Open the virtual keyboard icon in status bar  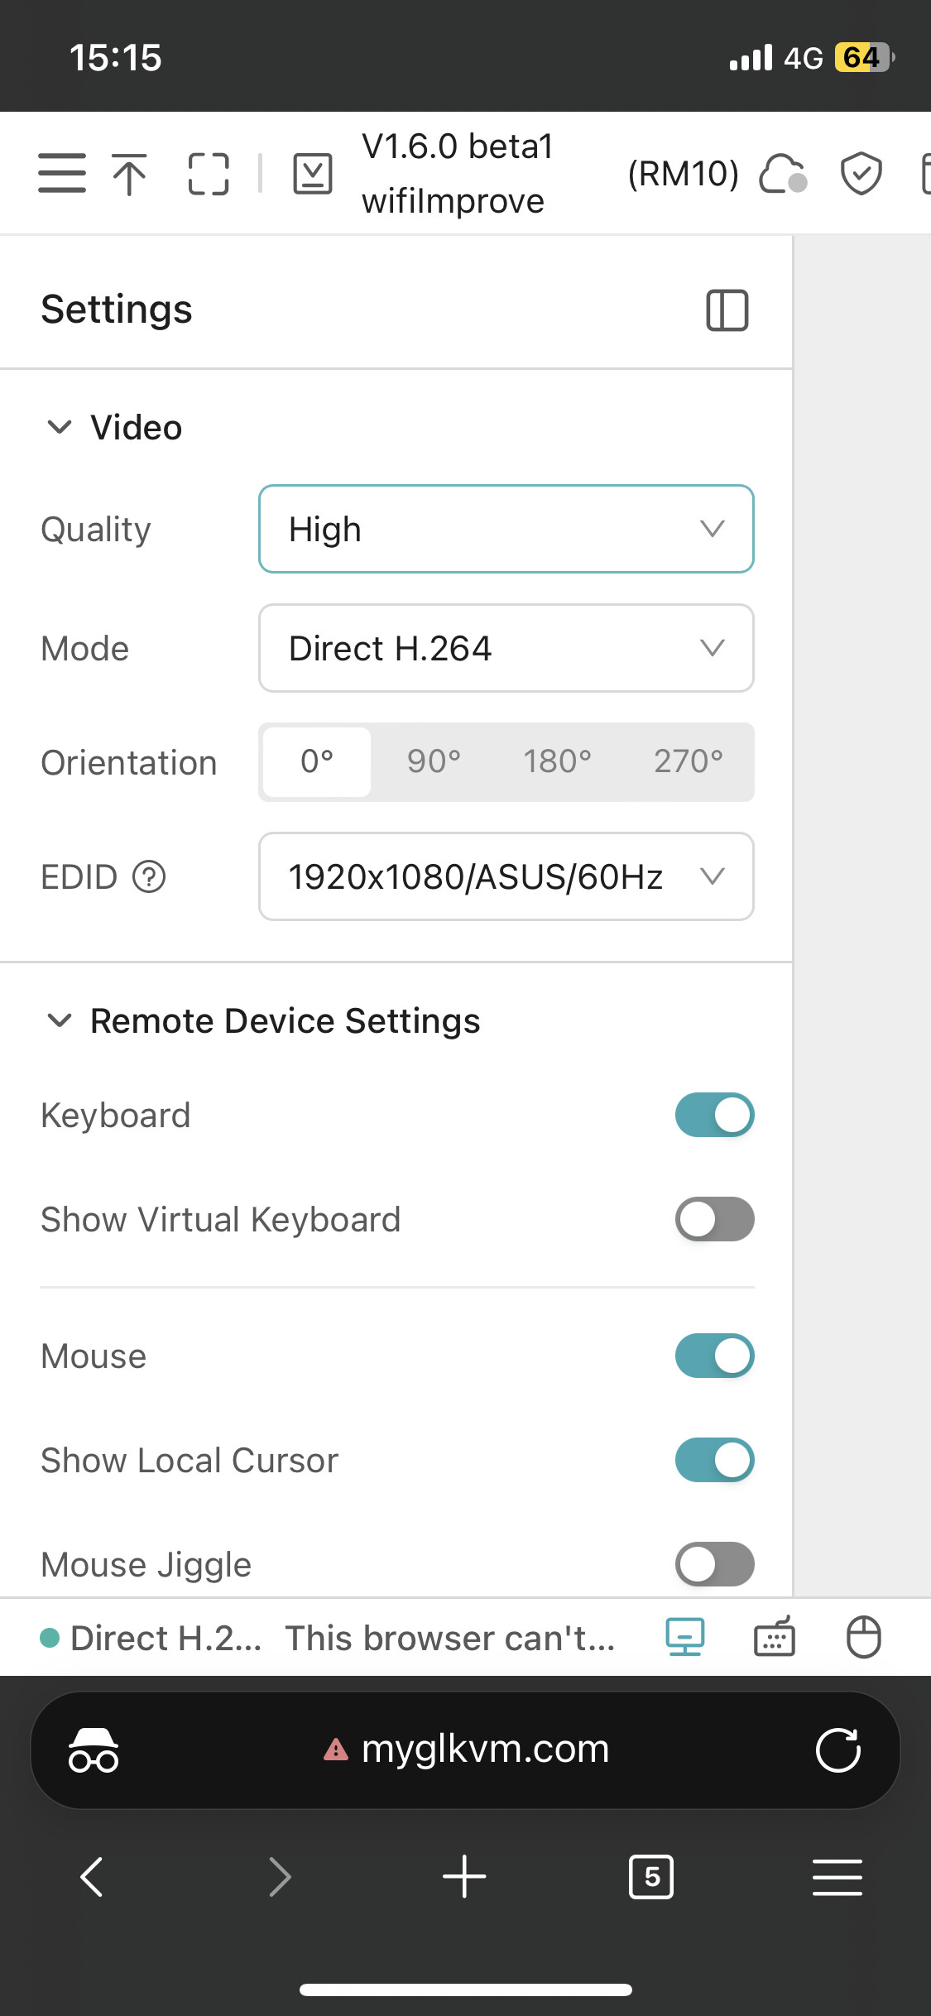(775, 1637)
